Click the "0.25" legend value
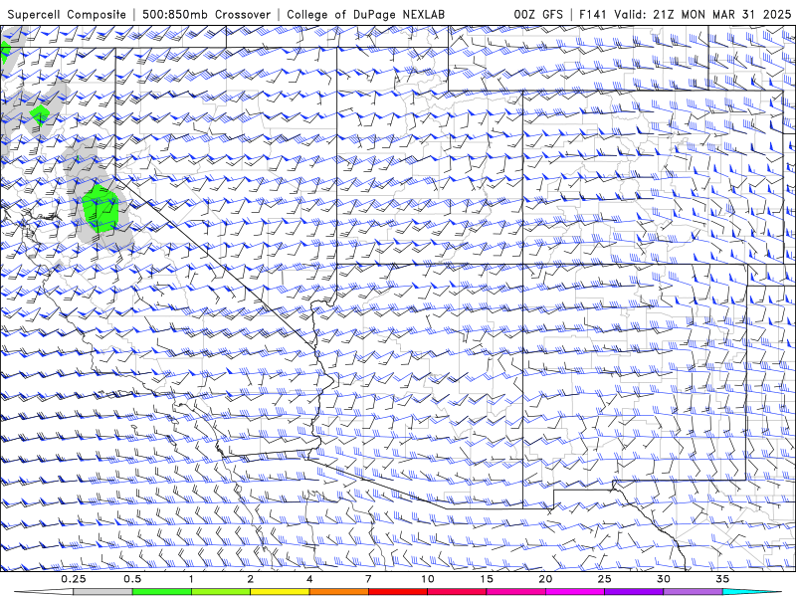Image resolution: width=796 pixels, height=597 pixels. (74, 579)
